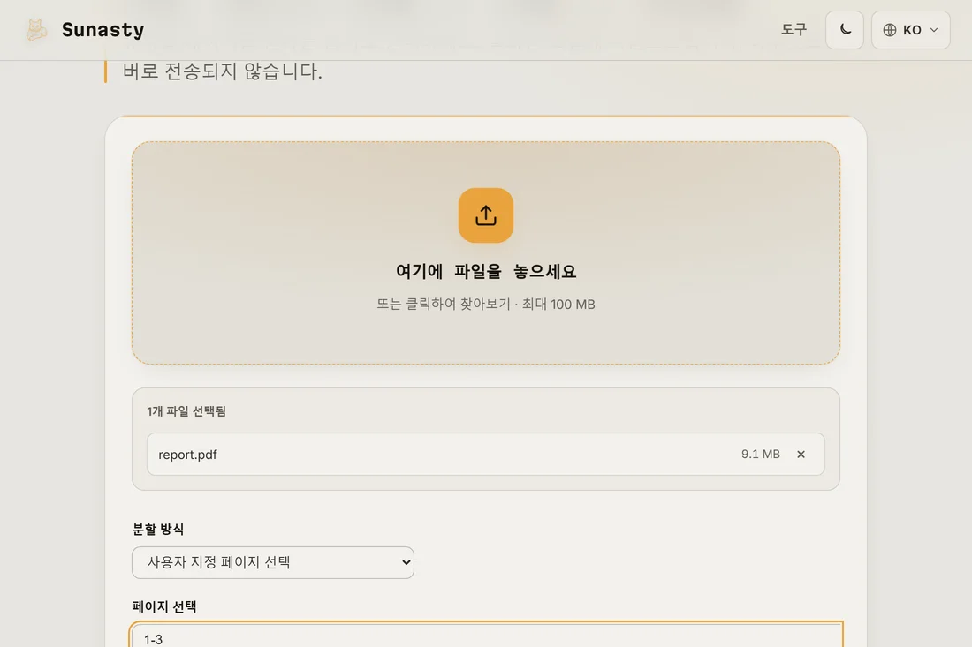Click the 9.1 MB file size
The image size is (972, 647).
[761, 455]
